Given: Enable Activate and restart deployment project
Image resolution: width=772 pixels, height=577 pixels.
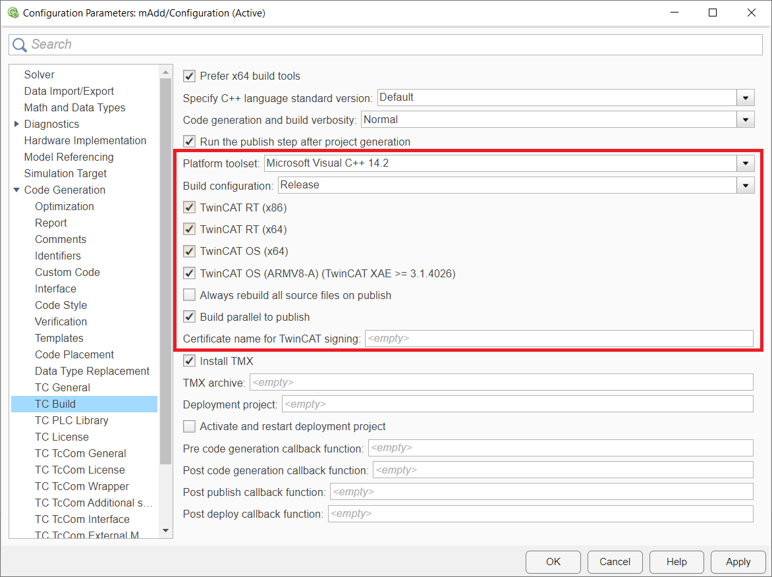Looking at the screenshot, I should (189, 426).
